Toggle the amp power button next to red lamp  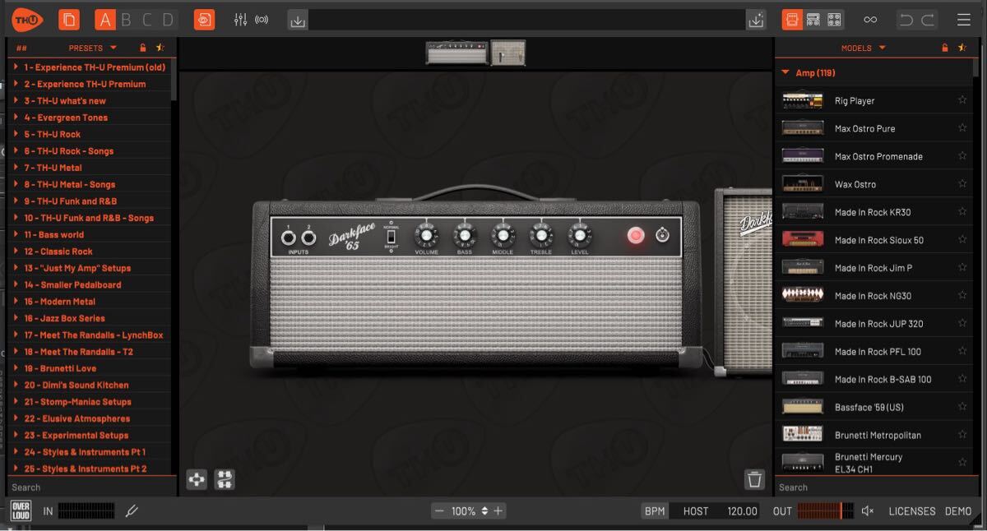(663, 236)
